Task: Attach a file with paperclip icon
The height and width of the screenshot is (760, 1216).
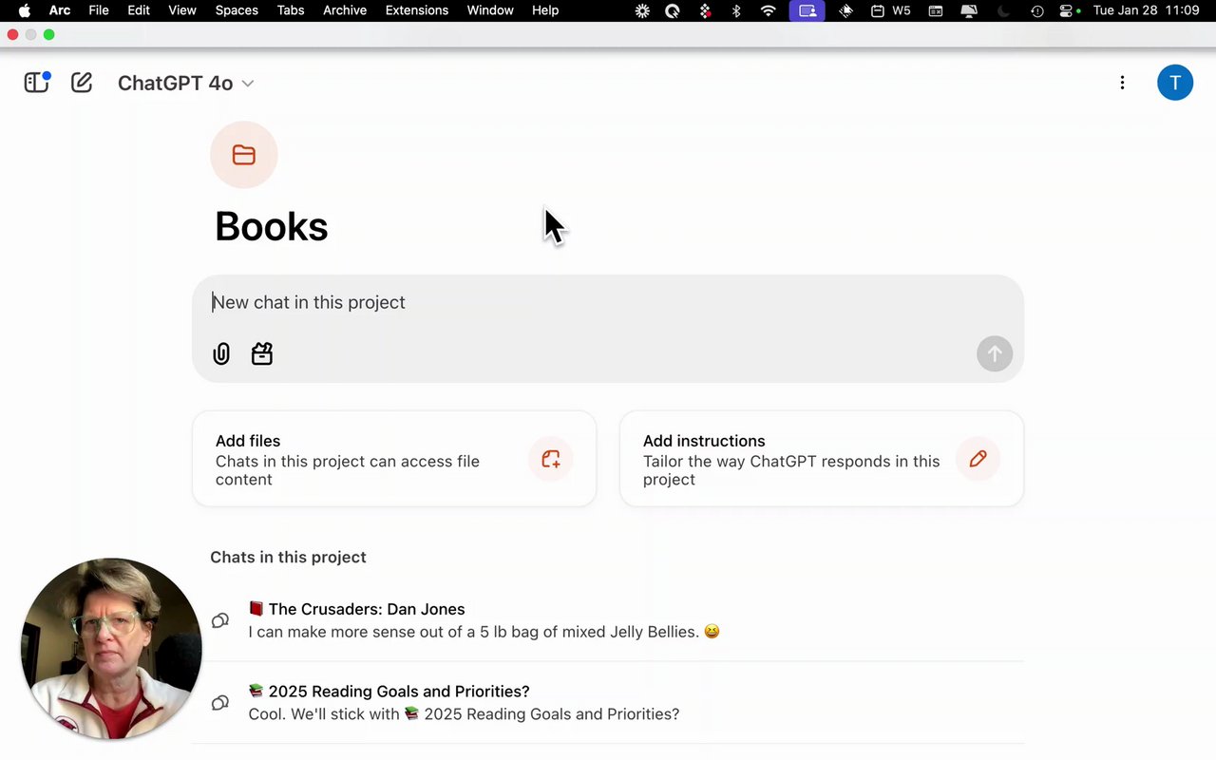Action: pyautogui.click(x=221, y=354)
